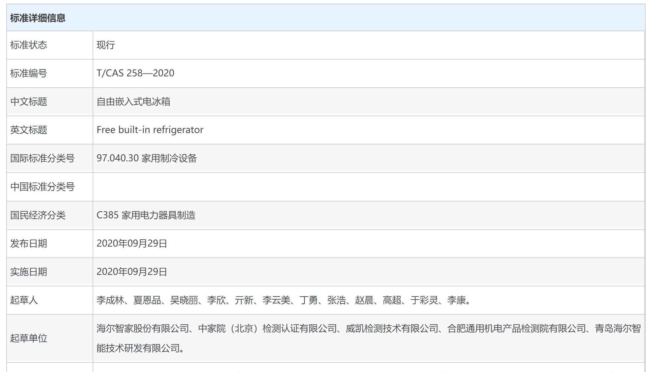647x372 pixels.
Task: Click the 国际标准分类号 label cell
Action: (x=42, y=158)
